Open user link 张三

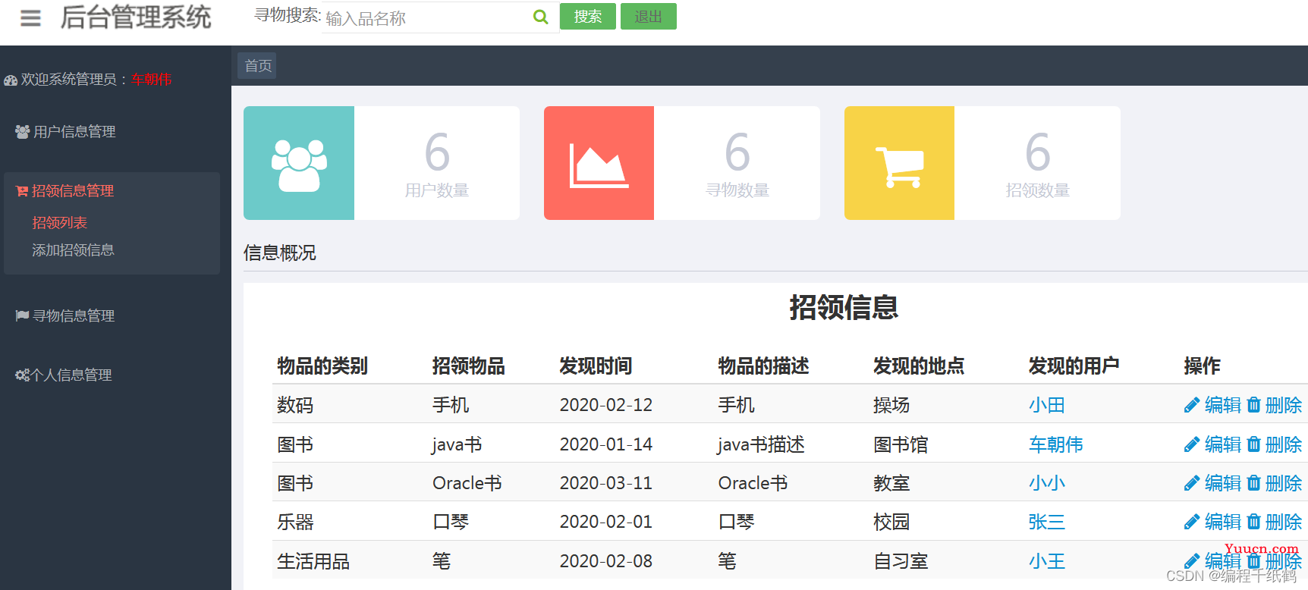click(1047, 522)
